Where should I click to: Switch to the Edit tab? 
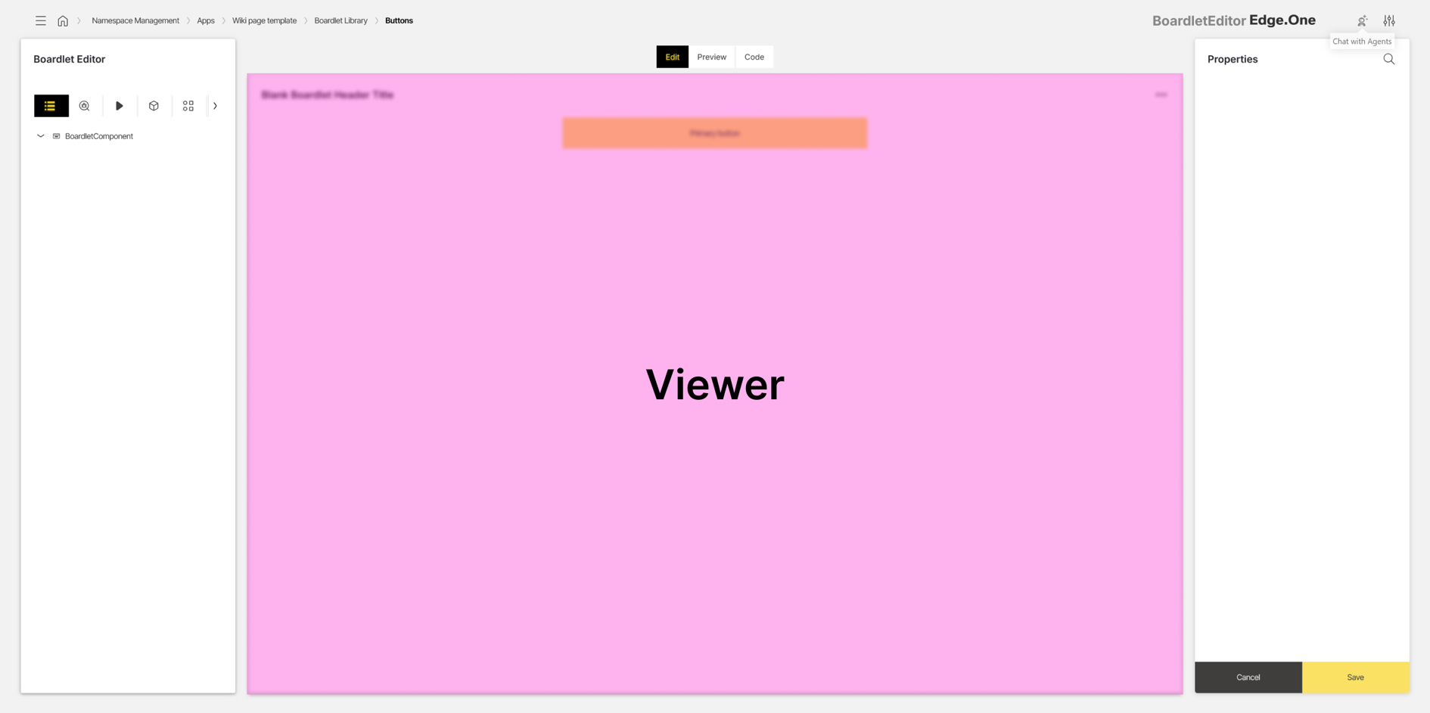[672, 57]
